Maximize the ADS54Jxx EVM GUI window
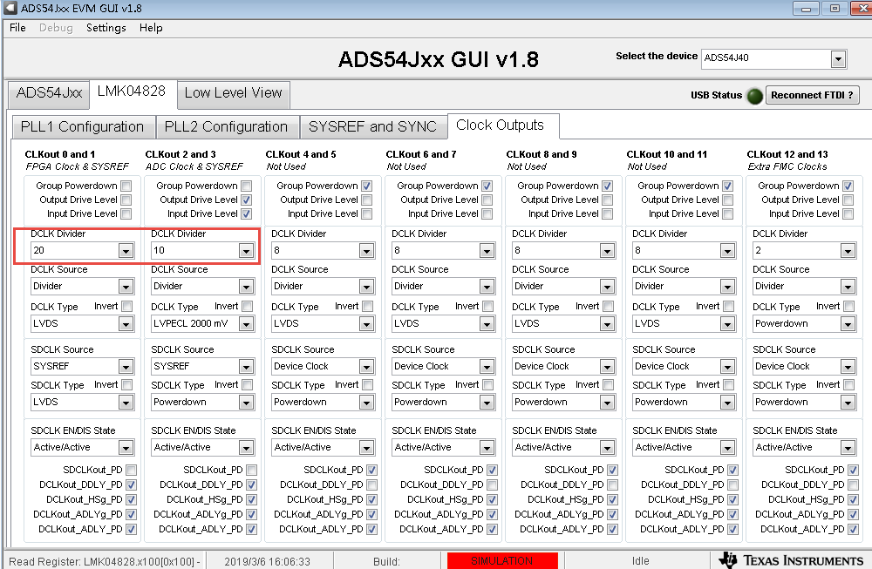The image size is (872, 569). [835, 9]
